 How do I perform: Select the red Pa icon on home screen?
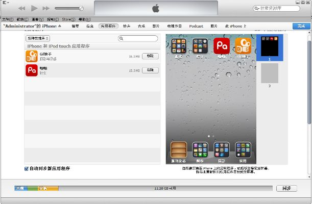pos(221,45)
